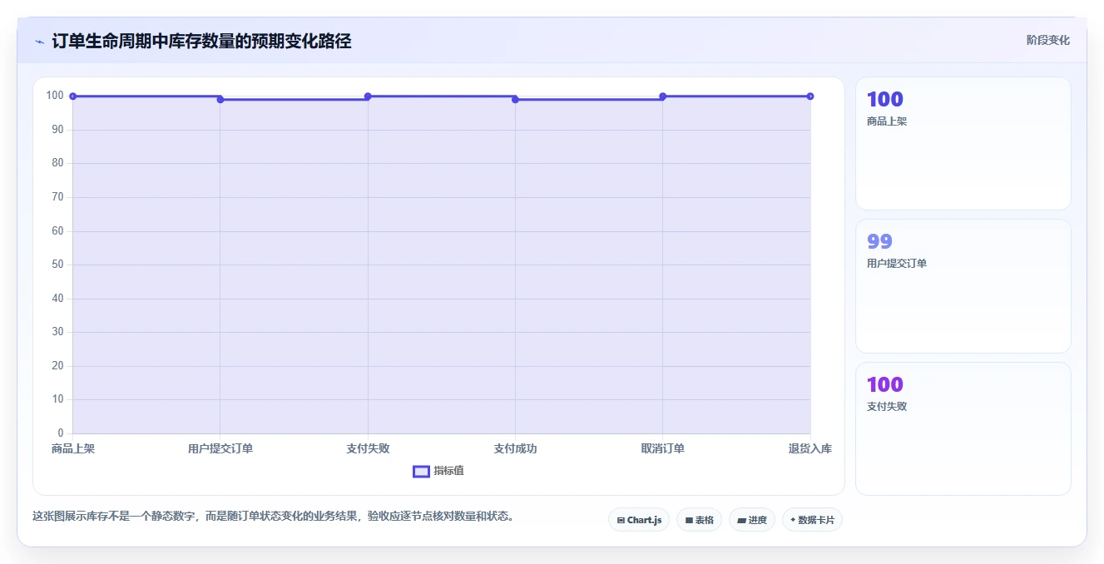
Task: Click the 表格 tag chip
Action: point(699,520)
